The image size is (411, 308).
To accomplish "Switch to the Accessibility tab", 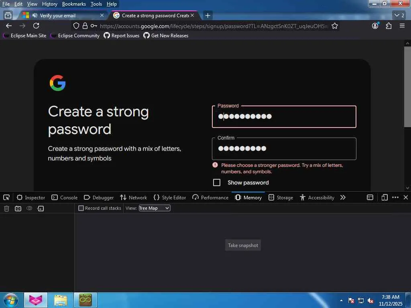I will [317, 197].
